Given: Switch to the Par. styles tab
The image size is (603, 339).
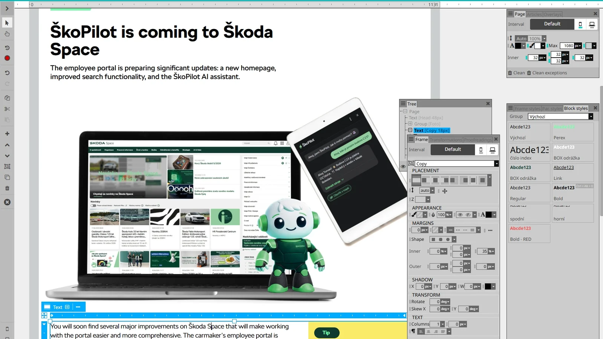Looking at the screenshot, I should click(x=552, y=108).
